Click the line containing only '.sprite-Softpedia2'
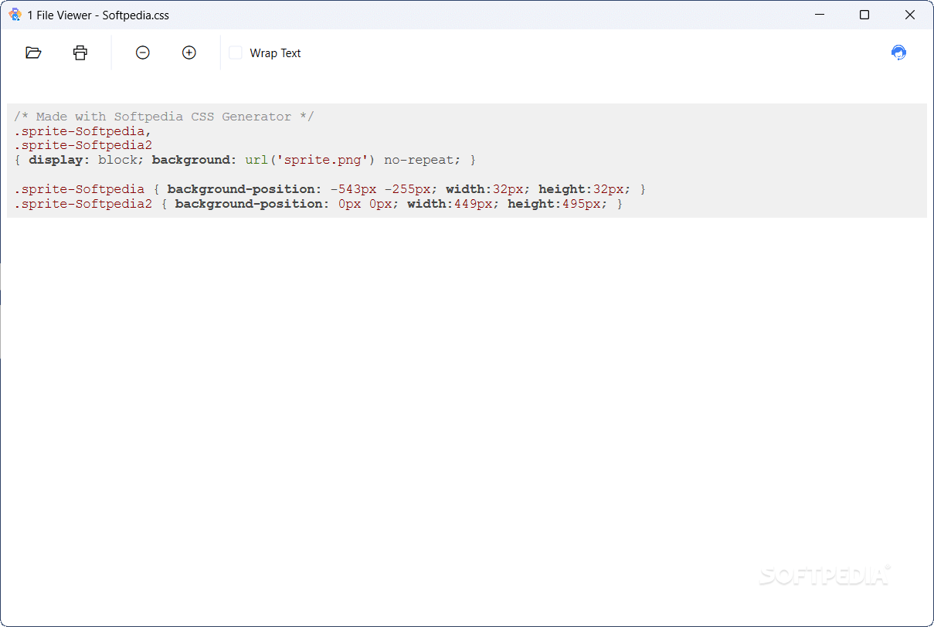 (83, 145)
